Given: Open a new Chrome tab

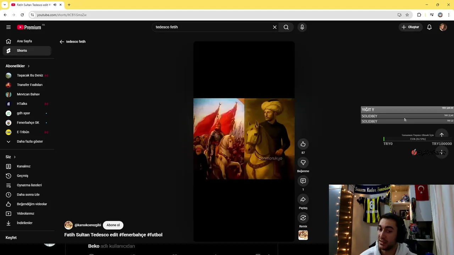Looking at the screenshot, I should [x=69, y=5].
